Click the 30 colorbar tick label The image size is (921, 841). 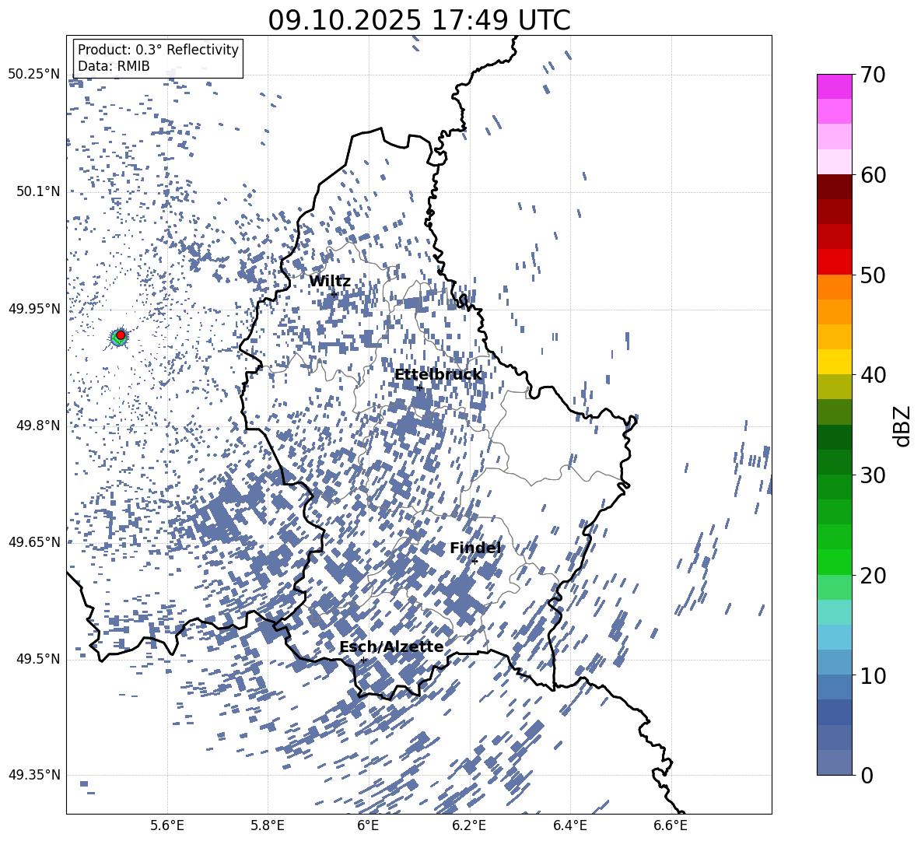coord(874,475)
